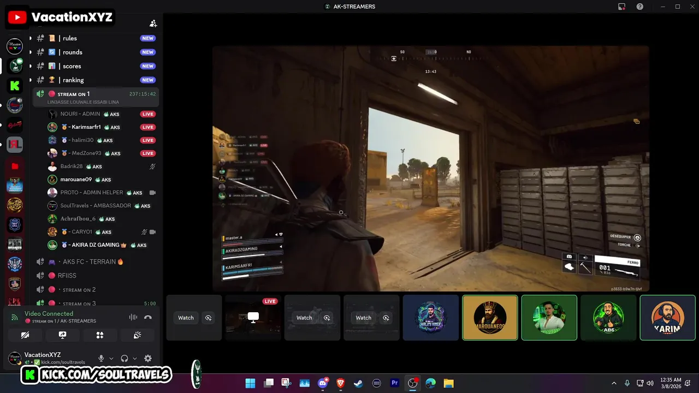The height and width of the screenshot is (393, 699).
Task: Click the LIVE badge next to NOURI - ADMIN
Action: 148,114
